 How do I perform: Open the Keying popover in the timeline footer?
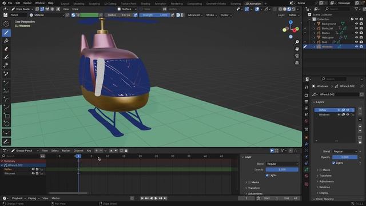point(34,199)
